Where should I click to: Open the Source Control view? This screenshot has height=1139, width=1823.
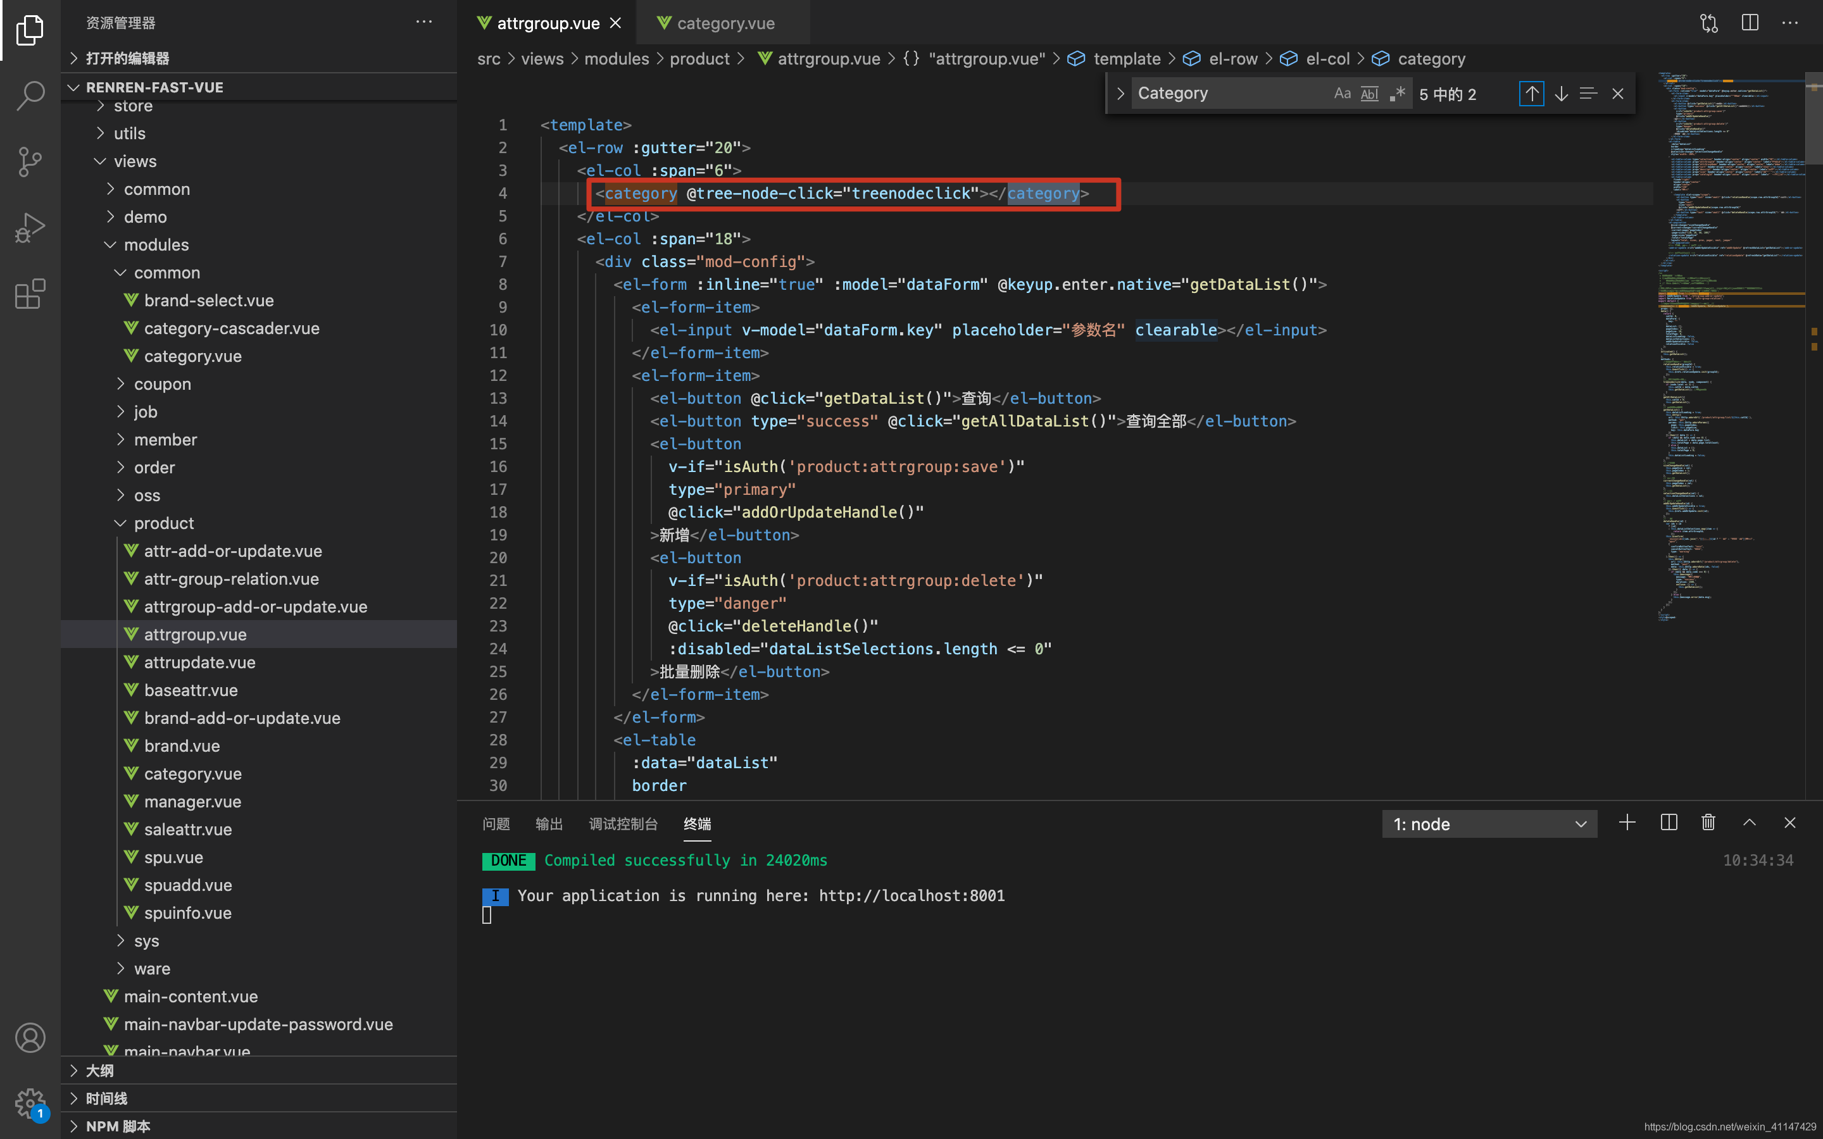point(30,161)
